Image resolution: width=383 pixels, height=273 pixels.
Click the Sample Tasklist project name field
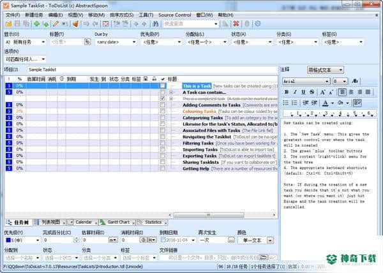pyautogui.click(x=152, y=70)
